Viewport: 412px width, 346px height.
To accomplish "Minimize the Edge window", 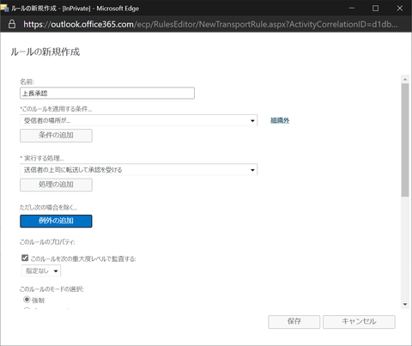I will (352, 9).
